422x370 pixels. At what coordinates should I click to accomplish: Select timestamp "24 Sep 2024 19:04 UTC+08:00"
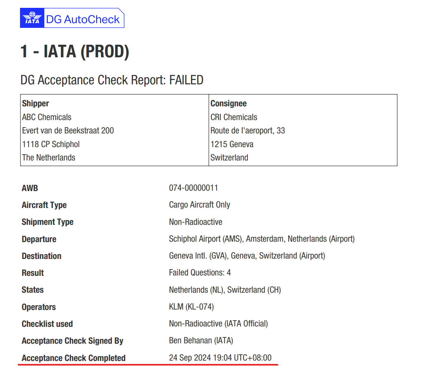pos(220,357)
